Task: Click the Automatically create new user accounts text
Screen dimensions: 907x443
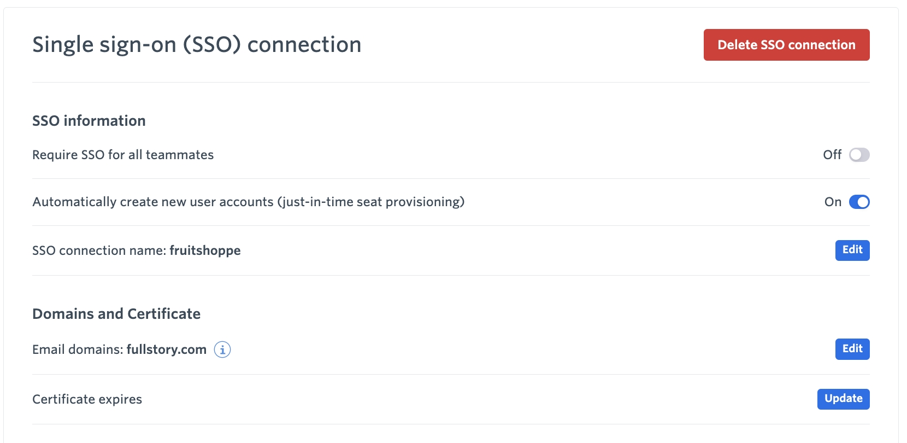Action: coord(153,202)
